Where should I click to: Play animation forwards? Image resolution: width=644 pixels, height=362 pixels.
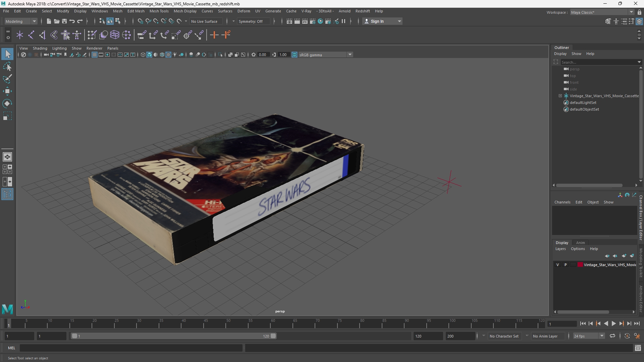tap(613, 323)
